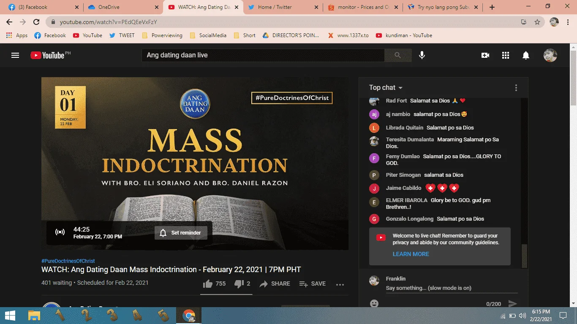Reload the page with the refresh icon
The height and width of the screenshot is (324, 577).
(36, 22)
